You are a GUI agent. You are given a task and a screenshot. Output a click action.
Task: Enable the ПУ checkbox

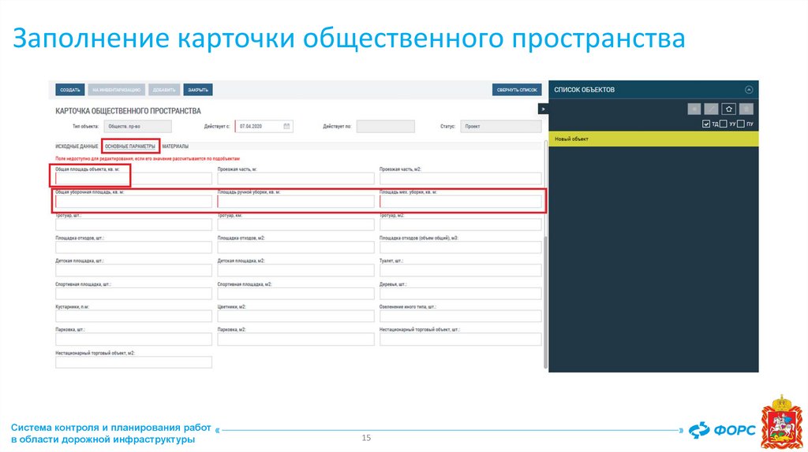click(740, 124)
